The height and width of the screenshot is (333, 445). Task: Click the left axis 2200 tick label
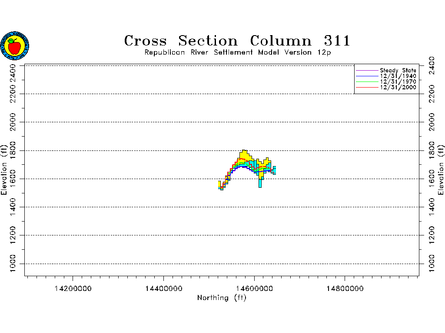[13, 94]
